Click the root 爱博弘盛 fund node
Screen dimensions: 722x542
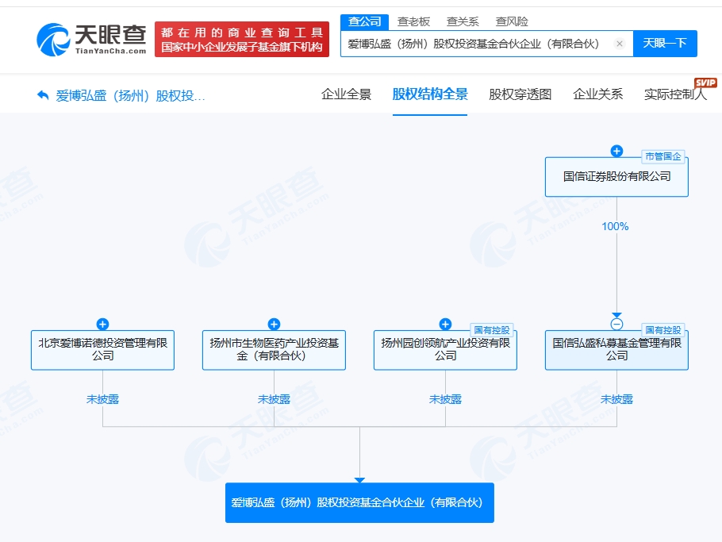pyautogui.click(x=359, y=503)
